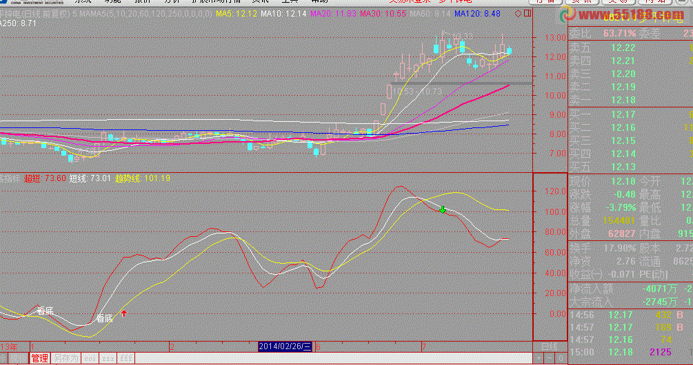Click the 大宗流入 -2745万 value
This screenshot has height=365, width=693.
(x=660, y=302)
